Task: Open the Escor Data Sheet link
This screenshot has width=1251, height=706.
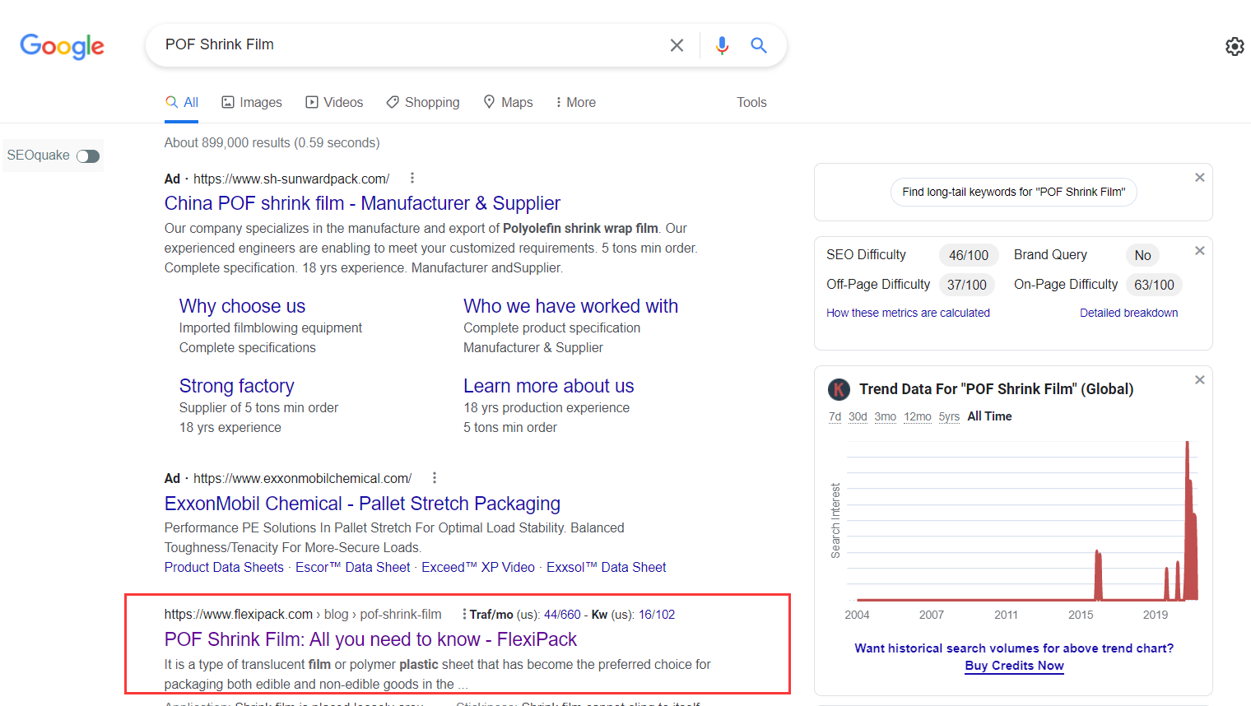Action: [x=352, y=567]
